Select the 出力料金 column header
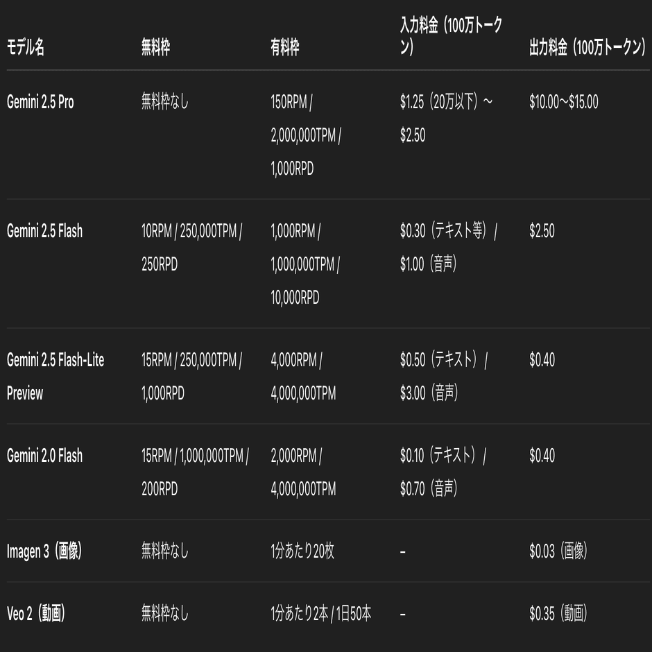Screen dimensions: 652x652 [587, 48]
